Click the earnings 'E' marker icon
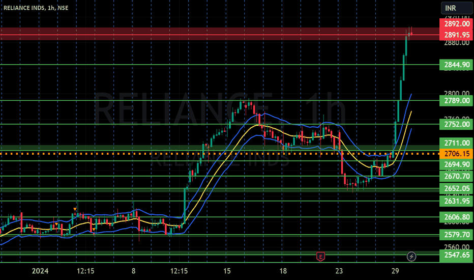Viewport: 474px width, 280px height. 320,257
